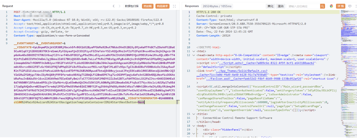Expand the Request panel to fullscreen

pos(174,6)
